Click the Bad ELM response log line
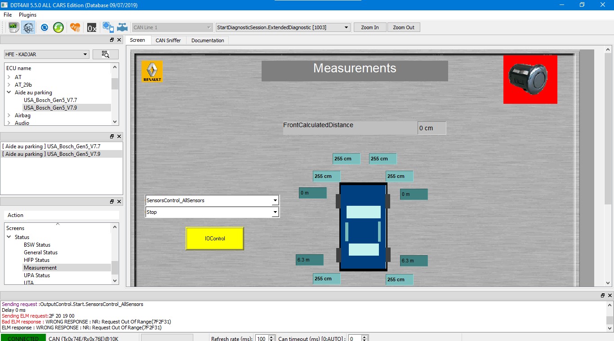Viewport: 614px width, 341px height. click(x=86, y=322)
